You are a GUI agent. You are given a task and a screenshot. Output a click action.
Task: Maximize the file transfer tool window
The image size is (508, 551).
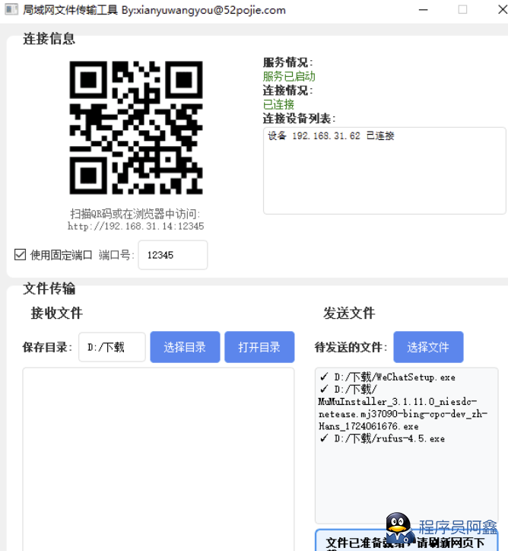point(462,10)
